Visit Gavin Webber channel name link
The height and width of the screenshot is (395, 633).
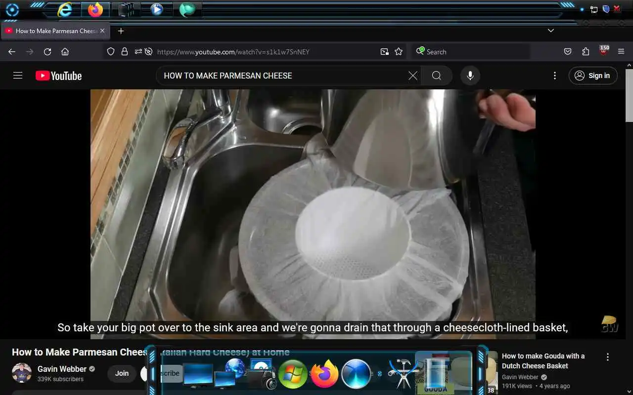tap(62, 369)
